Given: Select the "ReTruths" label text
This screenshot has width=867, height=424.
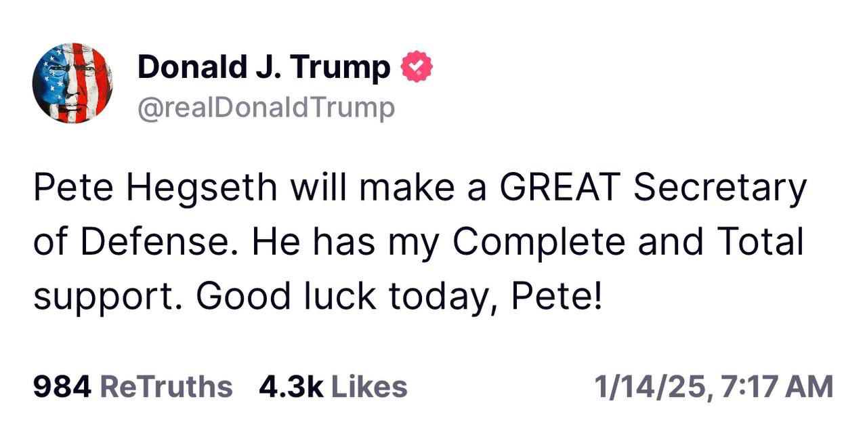Looking at the screenshot, I should click(x=166, y=387).
